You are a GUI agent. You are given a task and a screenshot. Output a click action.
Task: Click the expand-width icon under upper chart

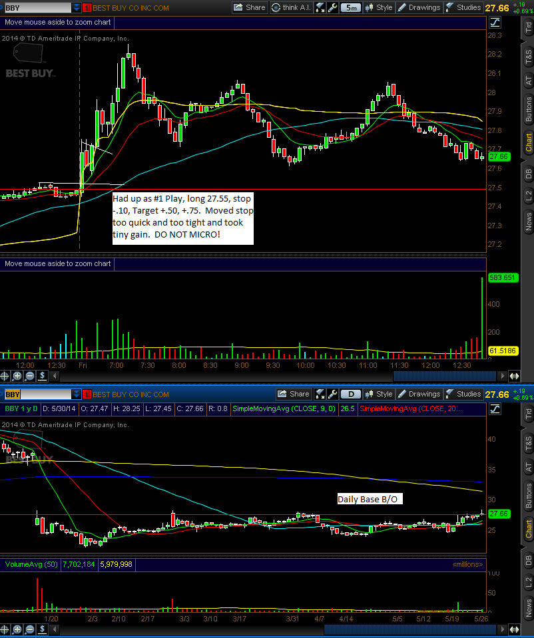point(515,376)
